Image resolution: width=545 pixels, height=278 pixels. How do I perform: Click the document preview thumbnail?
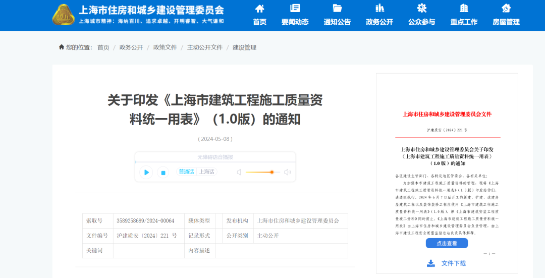coord(447,173)
